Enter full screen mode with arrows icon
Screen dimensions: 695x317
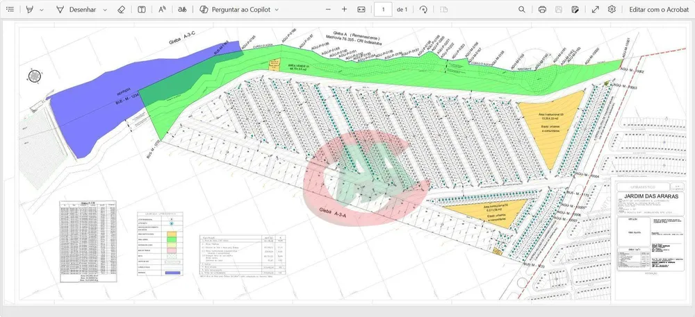point(596,9)
